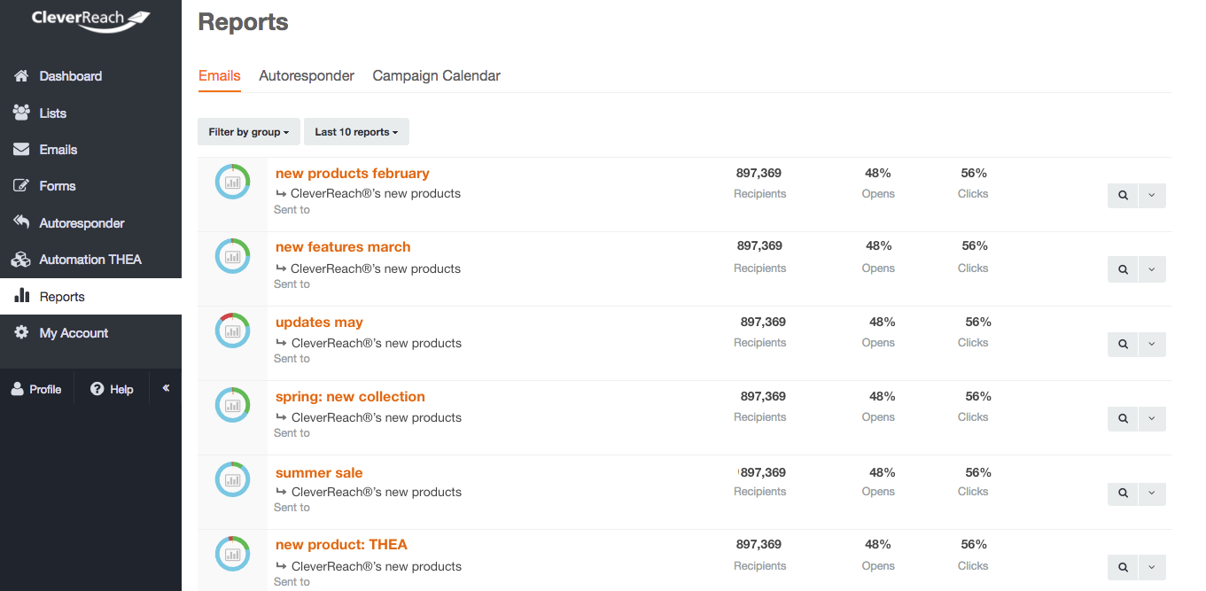This screenshot has height=591, width=1206.
Task: Click 56% Clicks in new features march row
Action: pos(975,245)
